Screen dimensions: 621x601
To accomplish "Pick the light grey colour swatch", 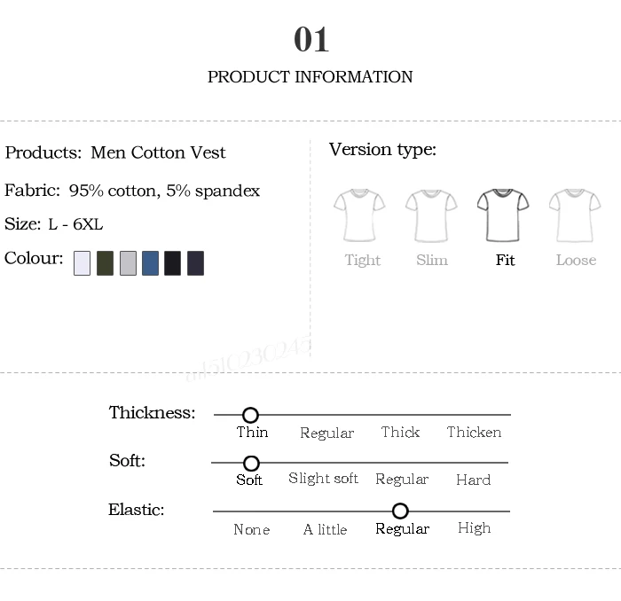I will pos(128,263).
